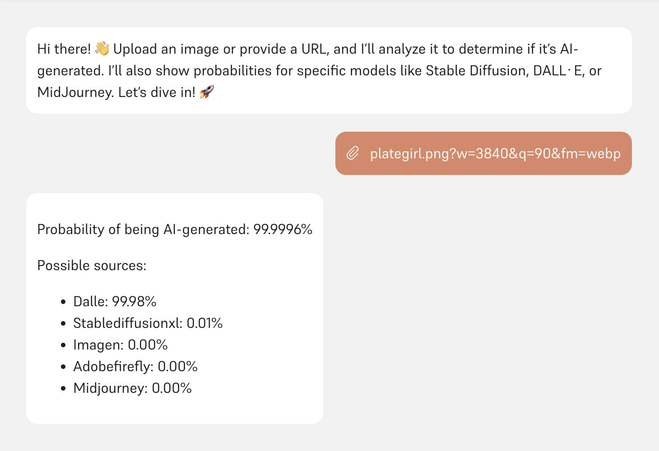Click the "MidJourney." word in the greeting

pos(76,92)
